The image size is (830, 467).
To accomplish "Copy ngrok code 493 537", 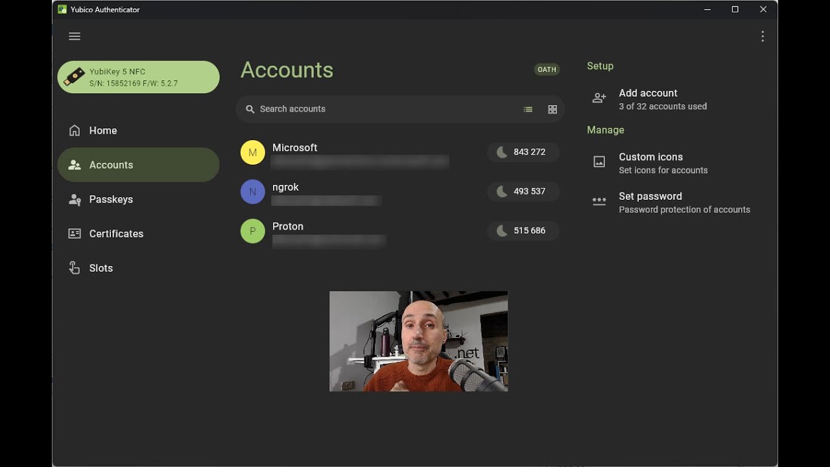I will coord(523,191).
